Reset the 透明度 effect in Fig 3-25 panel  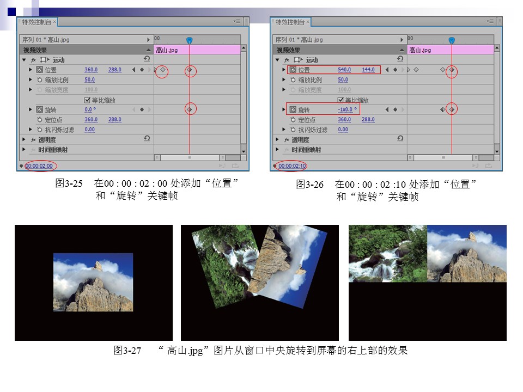[147, 139]
